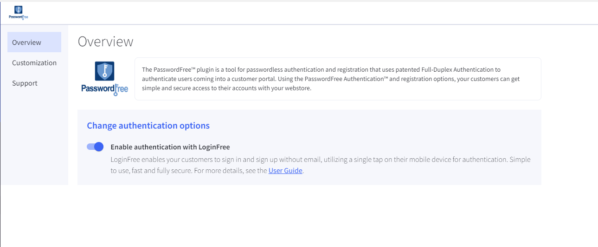Click the 'Enable authentication with LoginFree' label
Screen dimensions: 598x247
(x=170, y=147)
